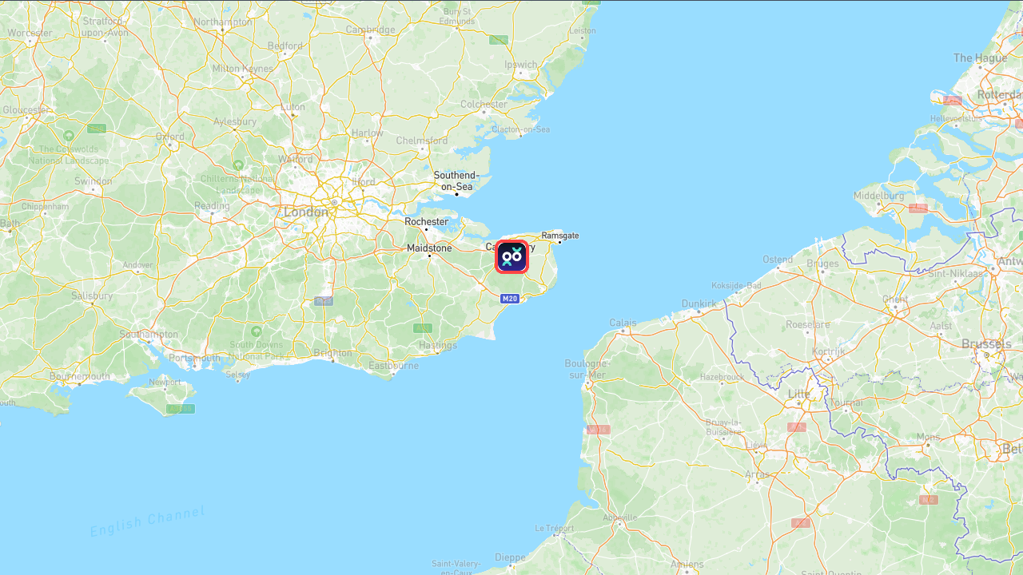Open the red-bordered marker near Canterbury

click(511, 256)
